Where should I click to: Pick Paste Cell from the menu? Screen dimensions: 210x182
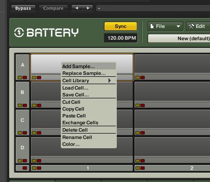89,116
